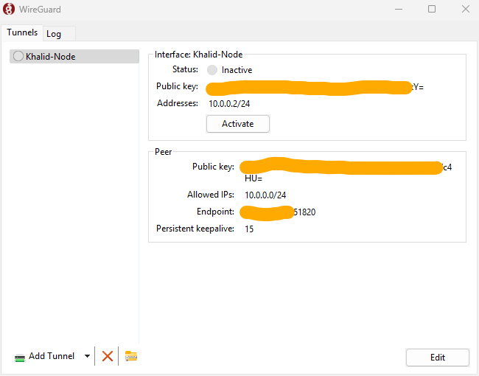This screenshot has width=479, height=376.
Task: Click the Peer group title
Action: pyautogui.click(x=163, y=152)
